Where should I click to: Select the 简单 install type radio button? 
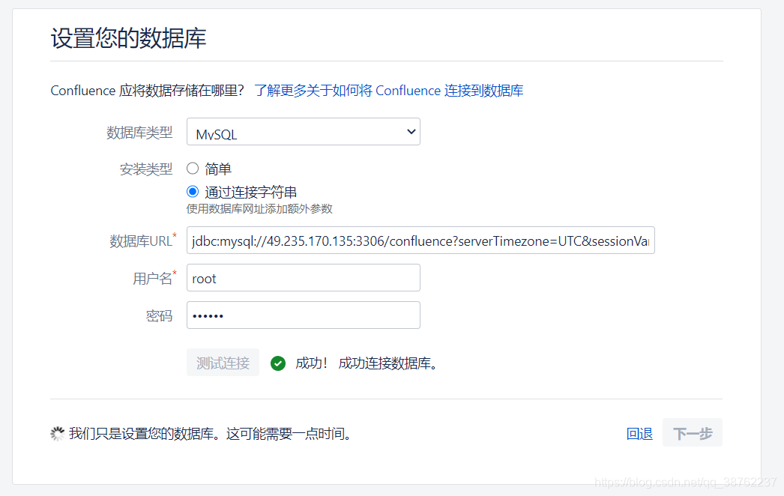(193, 169)
